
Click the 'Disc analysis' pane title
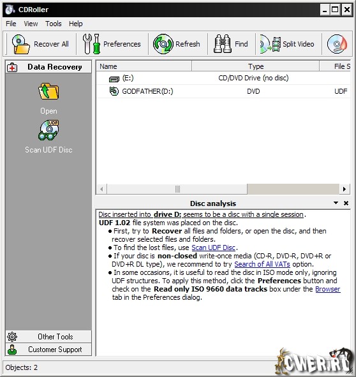(x=213, y=203)
